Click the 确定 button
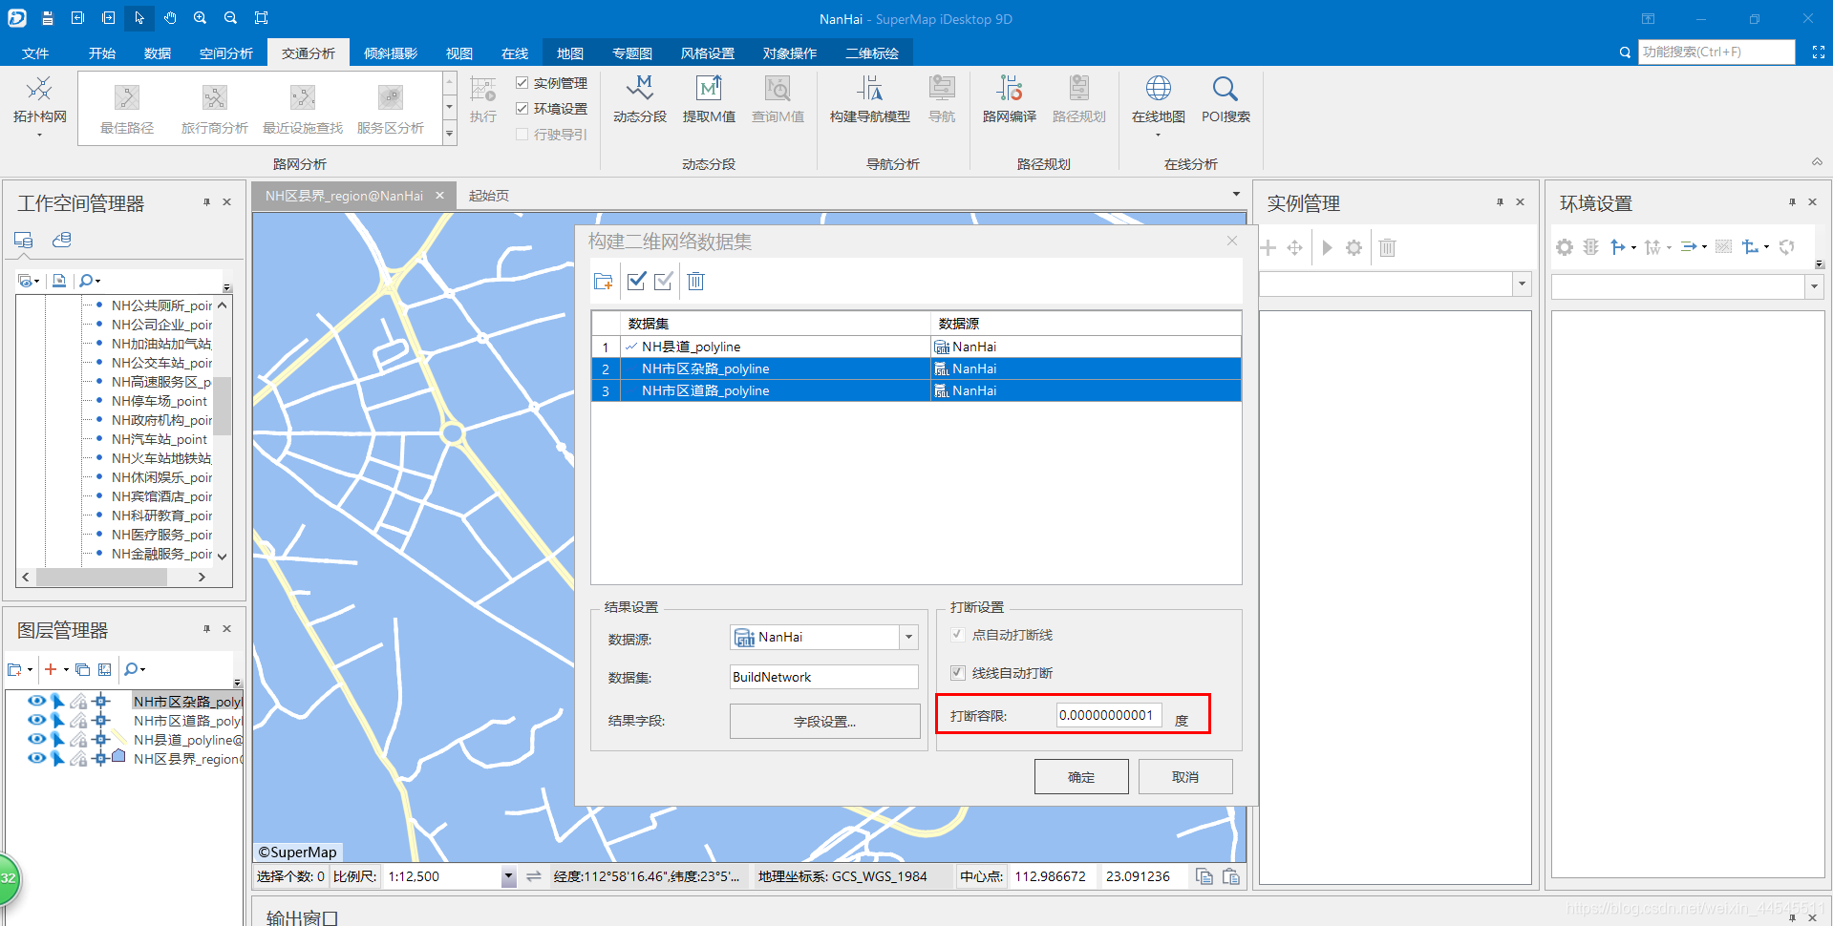The height and width of the screenshot is (926, 1833). tap(1081, 777)
